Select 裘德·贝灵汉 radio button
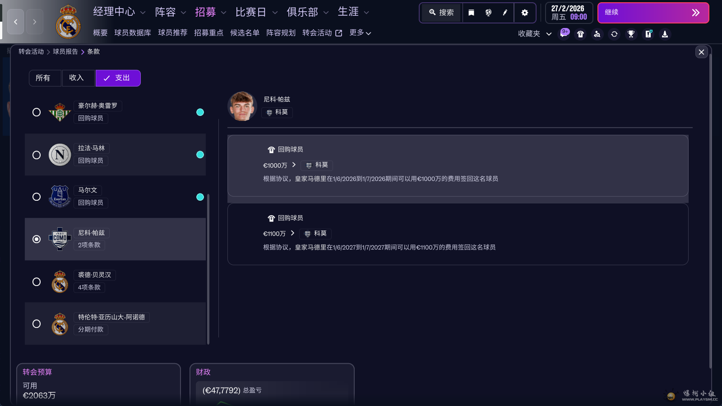The height and width of the screenshot is (406, 722). [x=37, y=281]
